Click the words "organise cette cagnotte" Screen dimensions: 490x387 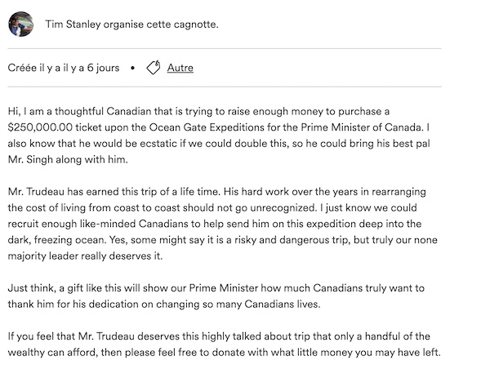pos(160,24)
